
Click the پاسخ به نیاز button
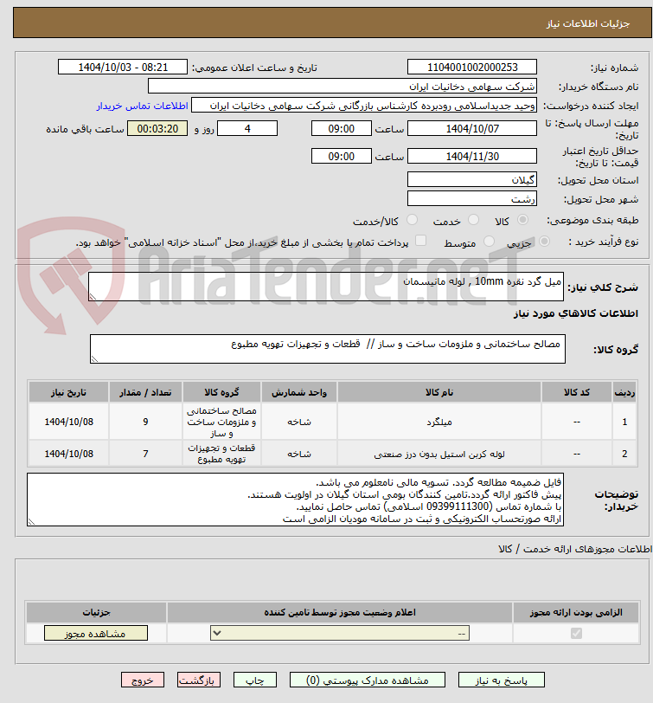click(x=501, y=680)
